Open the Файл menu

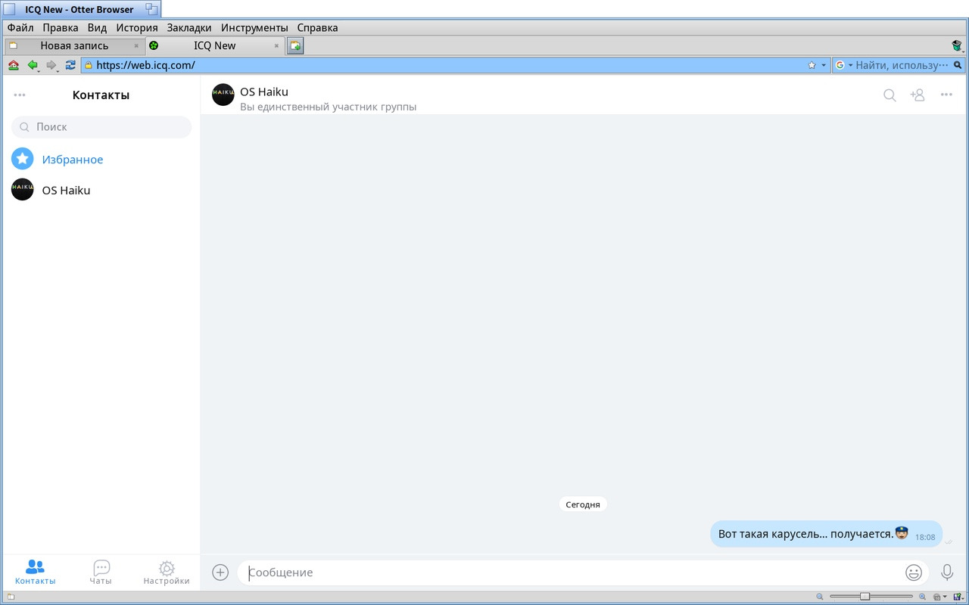(20, 28)
